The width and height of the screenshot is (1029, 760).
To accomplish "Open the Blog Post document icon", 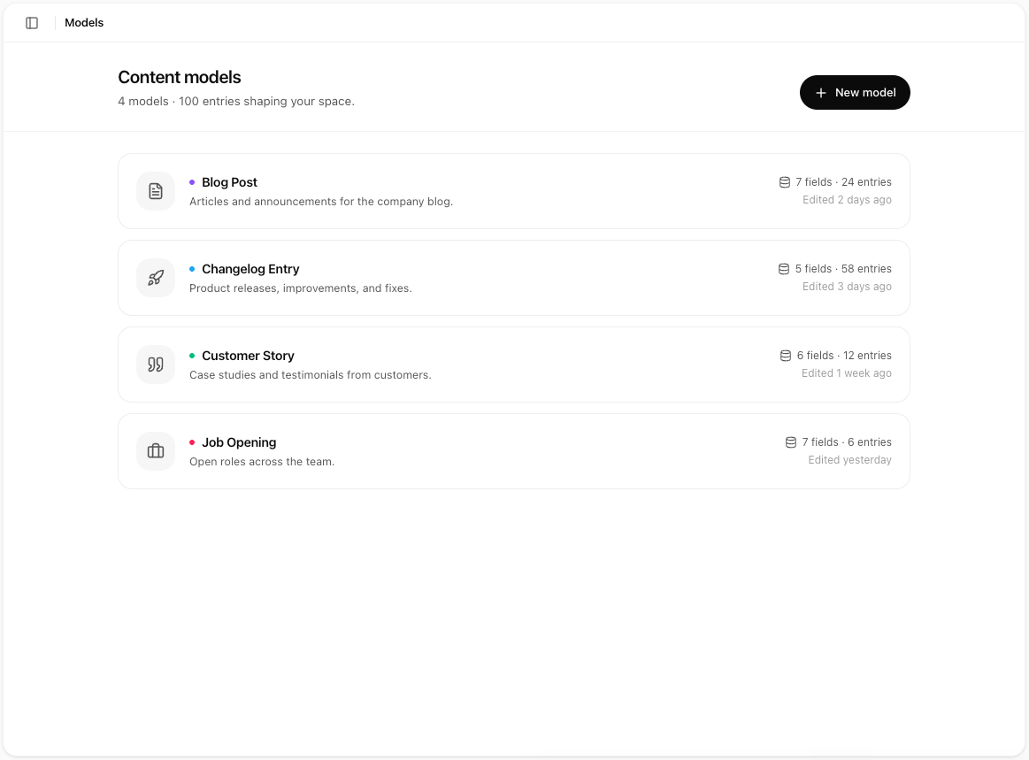I will (156, 191).
